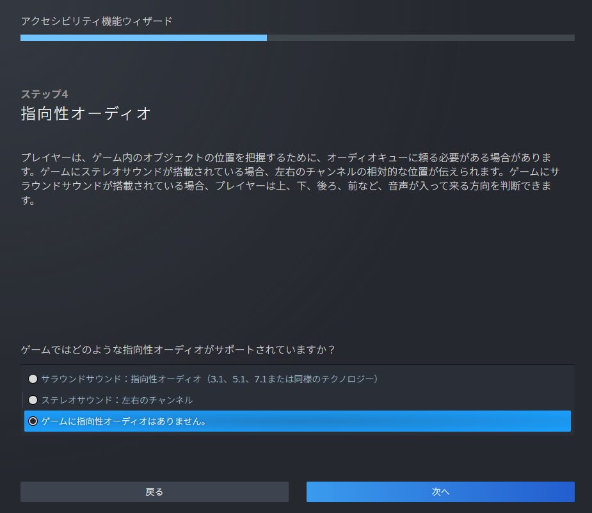Click the question text about supported directional audio
The height and width of the screenshot is (513, 592).
[x=179, y=350]
